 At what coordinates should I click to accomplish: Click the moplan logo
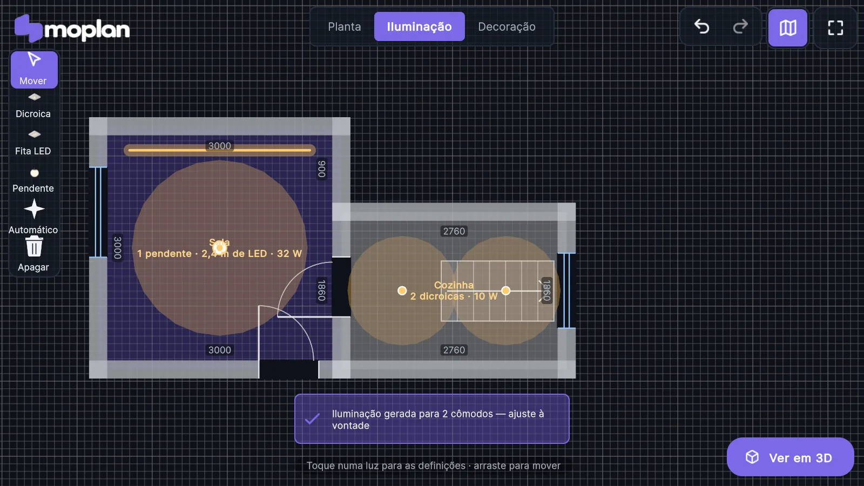tap(72, 29)
